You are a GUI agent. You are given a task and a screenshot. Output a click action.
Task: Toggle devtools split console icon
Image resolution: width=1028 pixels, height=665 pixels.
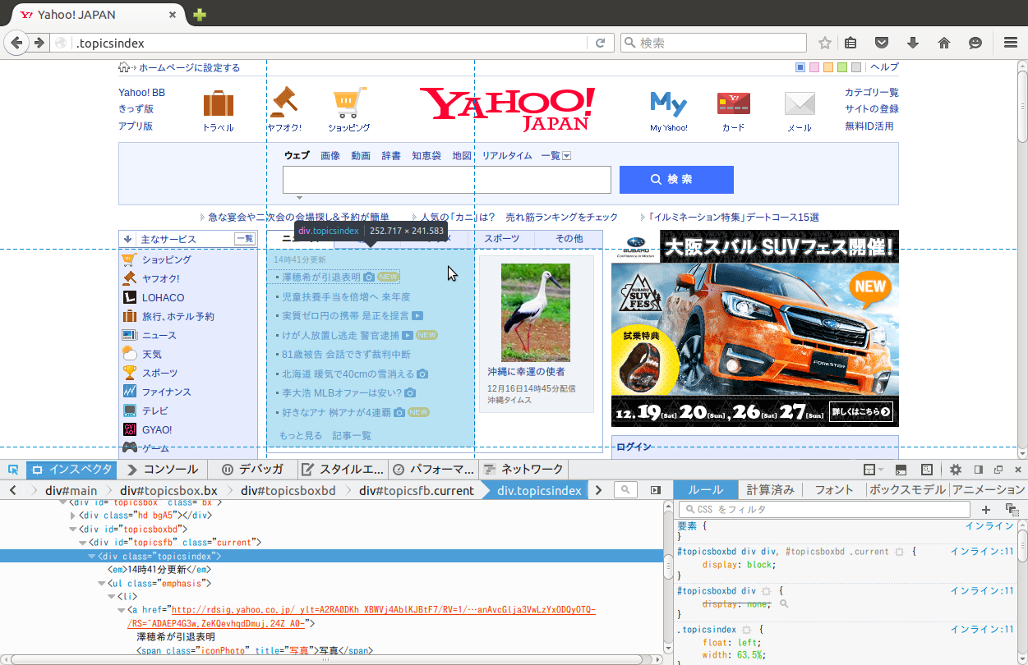pos(901,470)
